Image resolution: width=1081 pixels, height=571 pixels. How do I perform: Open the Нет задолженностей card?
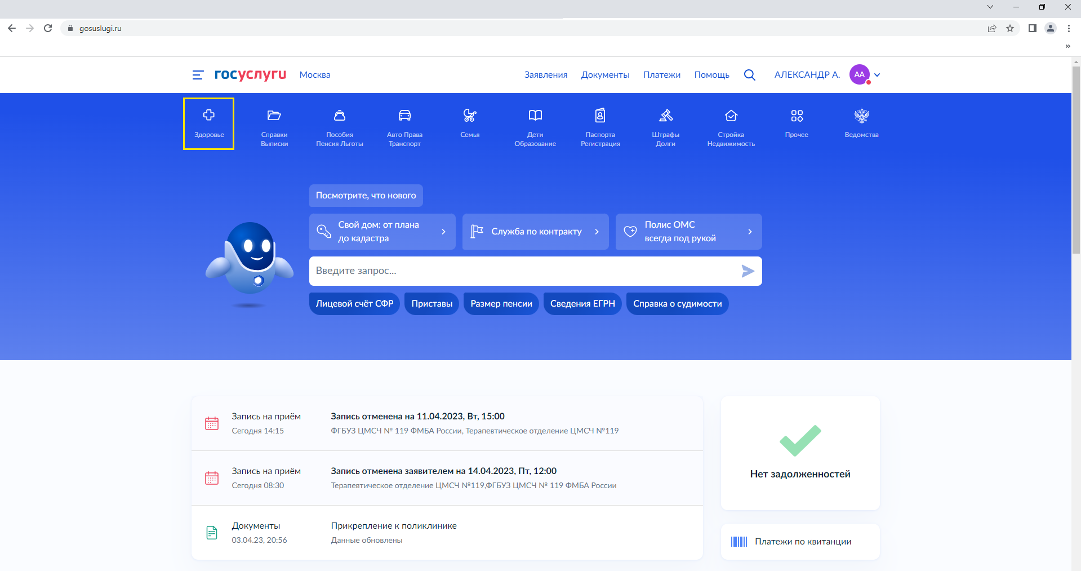point(800,453)
